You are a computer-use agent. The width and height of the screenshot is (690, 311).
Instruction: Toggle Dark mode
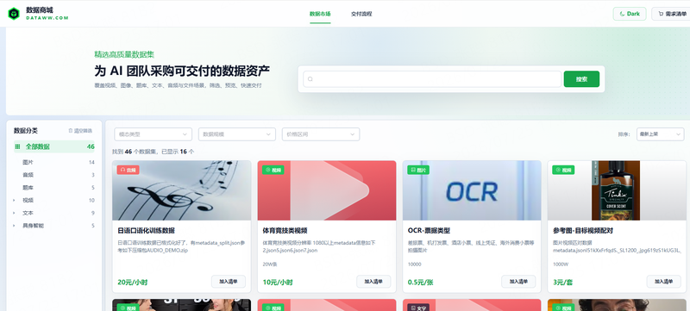click(630, 14)
